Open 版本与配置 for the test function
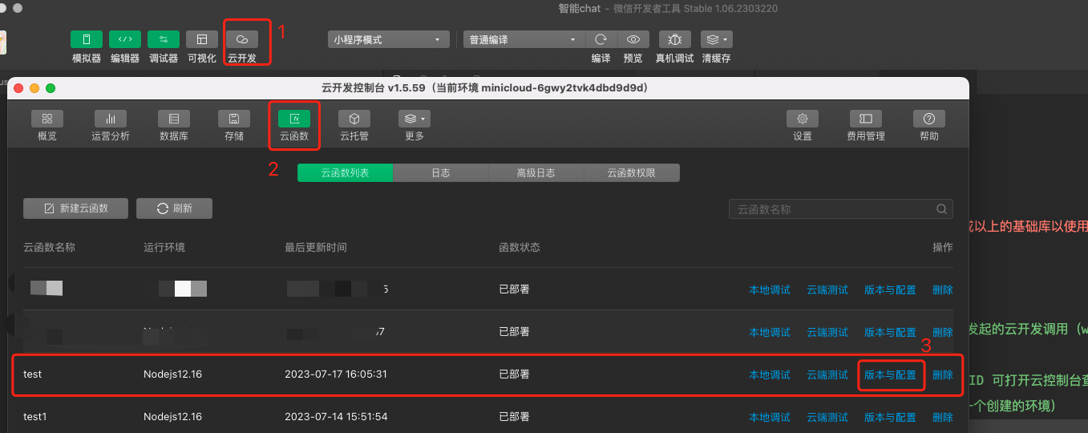1088x433 pixels. tap(890, 374)
